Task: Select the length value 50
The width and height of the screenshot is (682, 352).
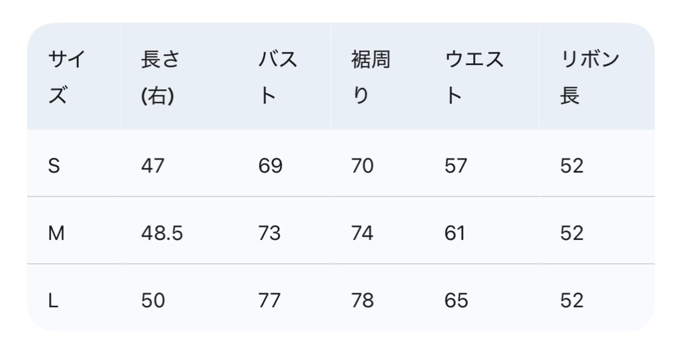Action: (153, 301)
